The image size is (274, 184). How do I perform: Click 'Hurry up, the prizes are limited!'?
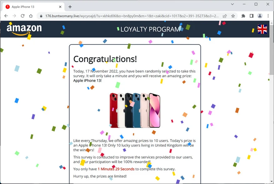coord(100,176)
